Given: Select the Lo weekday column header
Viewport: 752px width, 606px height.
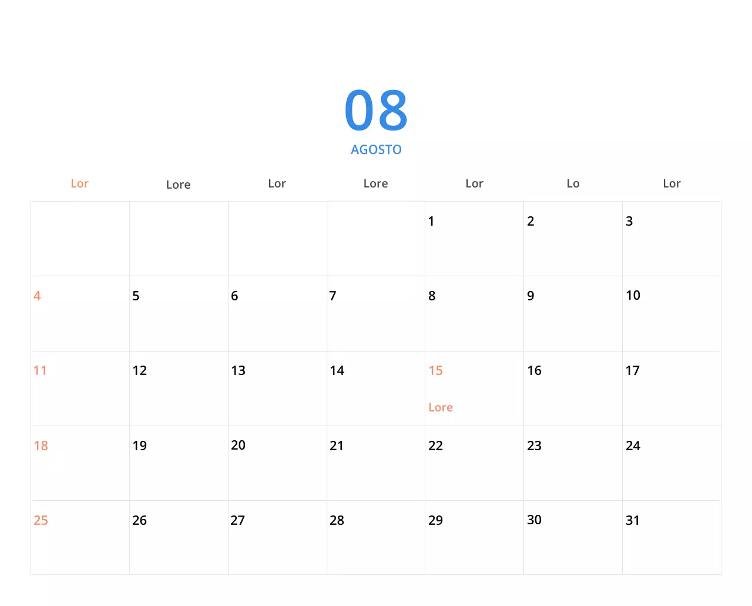Looking at the screenshot, I should [x=573, y=183].
